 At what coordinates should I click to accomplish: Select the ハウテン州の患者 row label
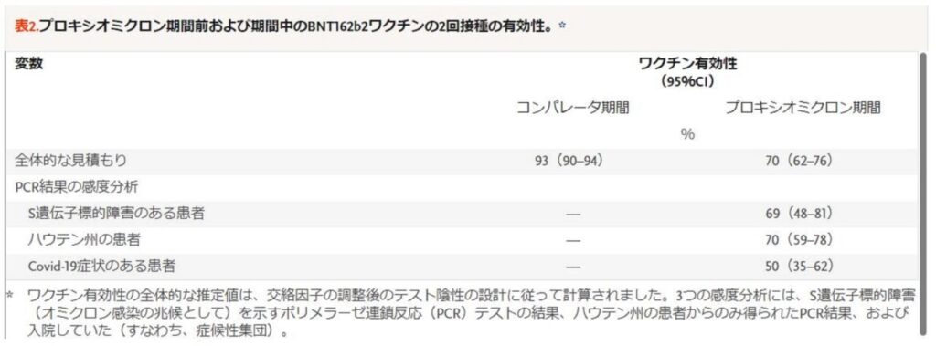pyautogui.click(x=83, y=240)
